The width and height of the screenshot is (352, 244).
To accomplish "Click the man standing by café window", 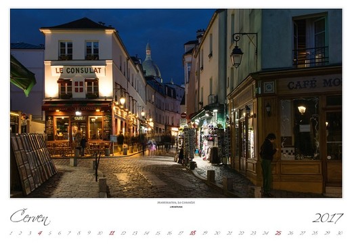I will click(x=267, y=165).
